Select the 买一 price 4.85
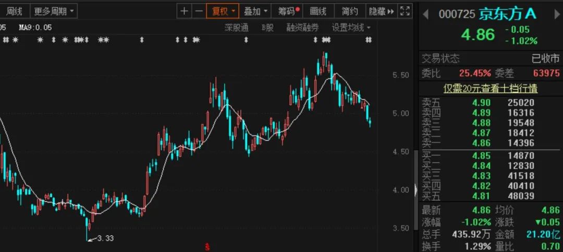563x252 pixels. [x=481, y=156]
